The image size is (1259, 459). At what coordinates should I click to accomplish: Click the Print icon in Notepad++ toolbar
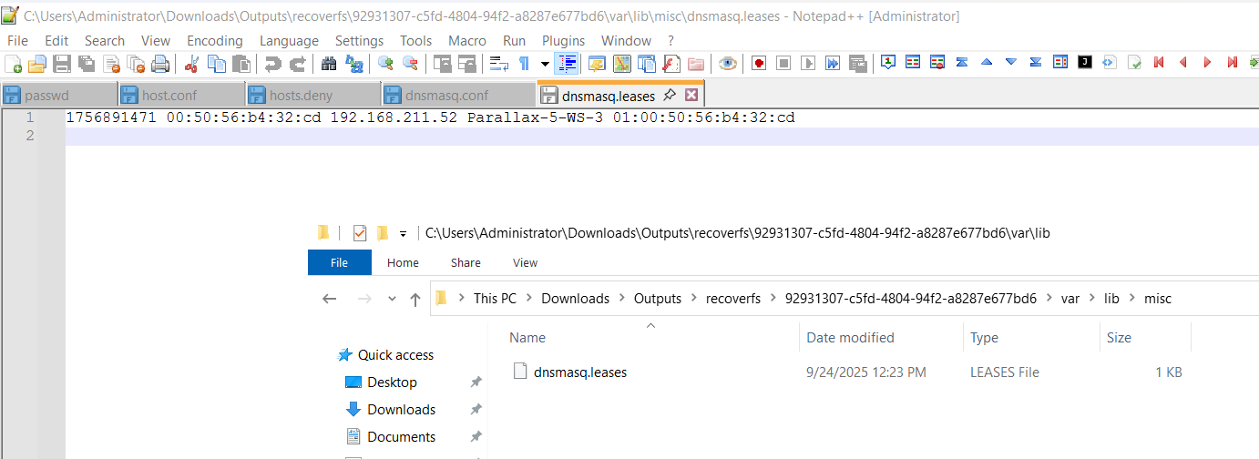[x=160, y=63]
